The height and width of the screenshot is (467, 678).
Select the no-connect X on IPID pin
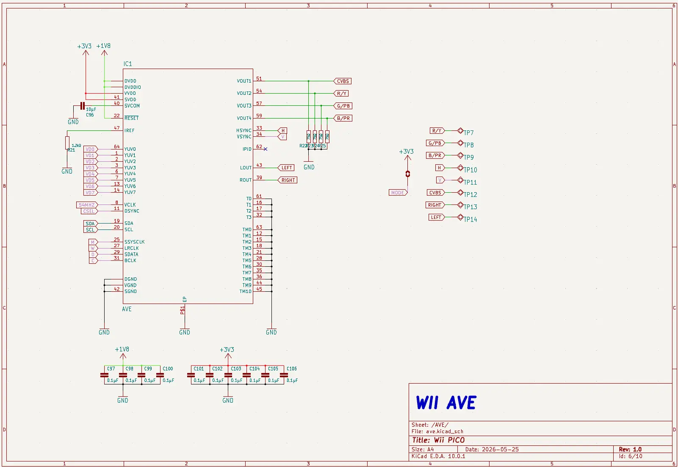tap(266, 149)
